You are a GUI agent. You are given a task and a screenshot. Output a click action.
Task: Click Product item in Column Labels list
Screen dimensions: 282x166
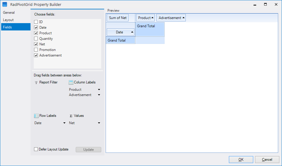pos(75,90)
